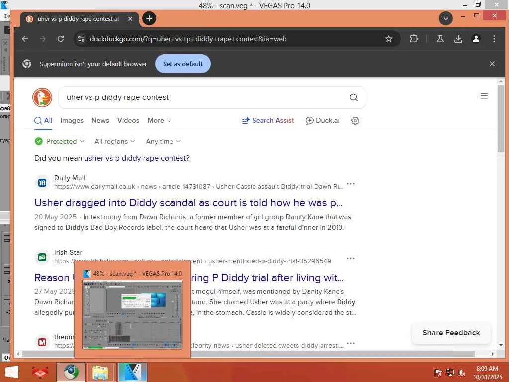Click the Irish Star site favicon

[42, 257]
